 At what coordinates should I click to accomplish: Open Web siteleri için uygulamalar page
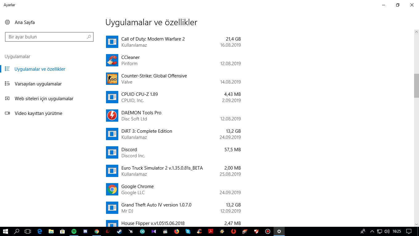pyautogui.click(x=44, y=99)
